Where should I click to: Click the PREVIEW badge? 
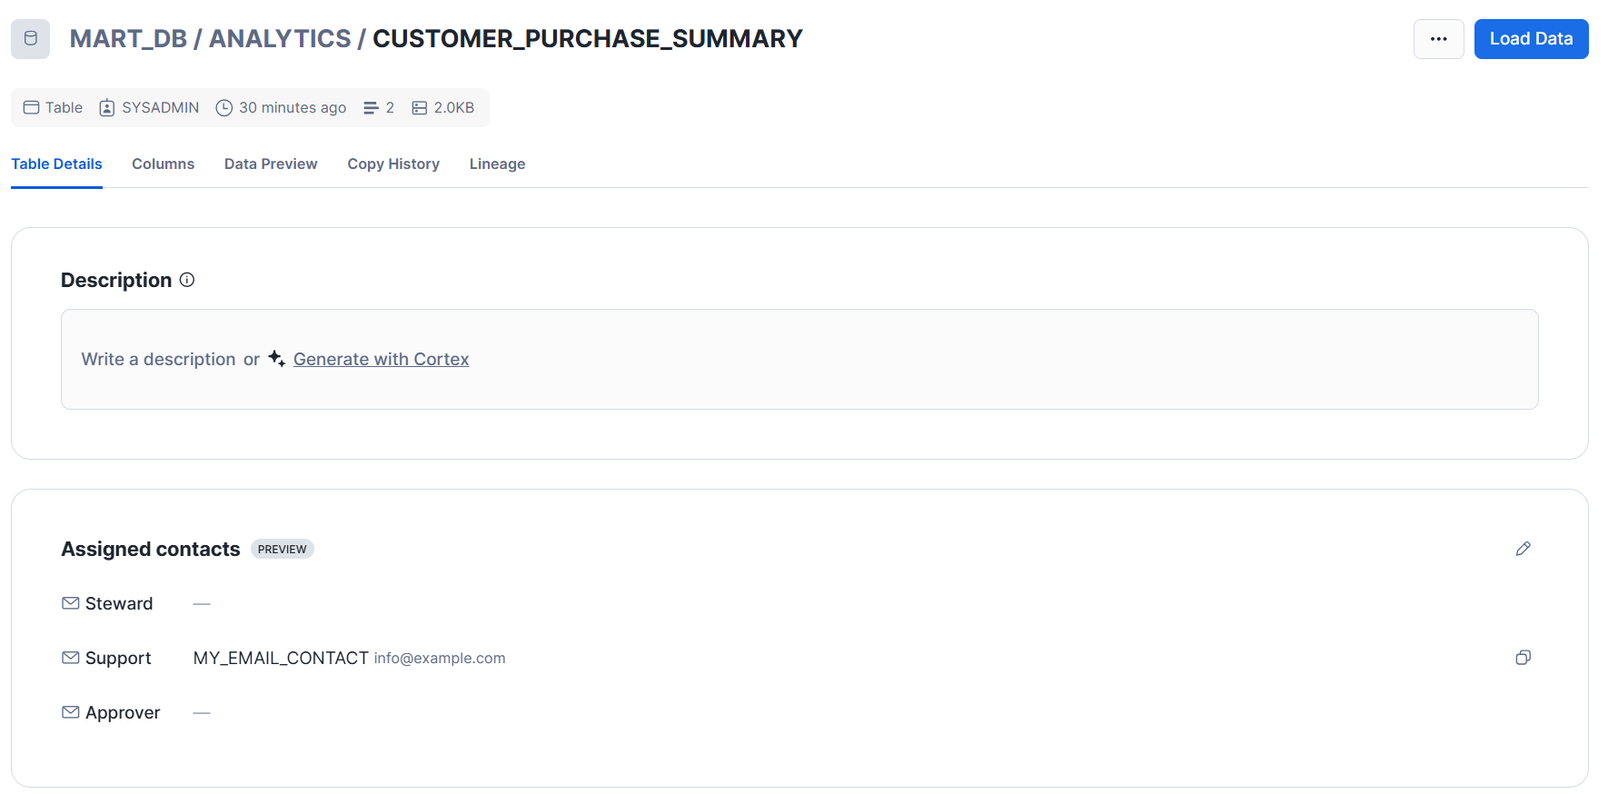click(x=283, y=549)
